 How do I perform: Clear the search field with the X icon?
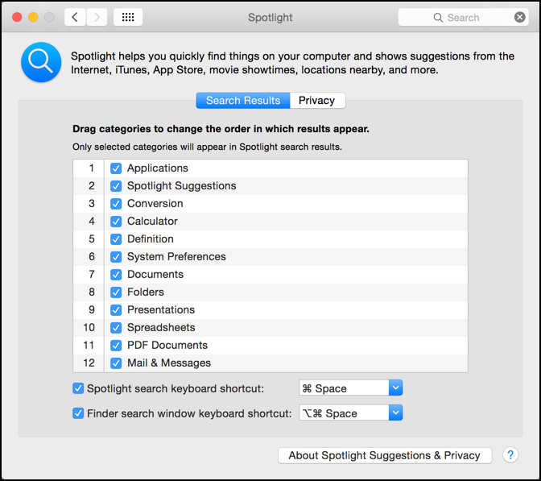tap(519, 17)
